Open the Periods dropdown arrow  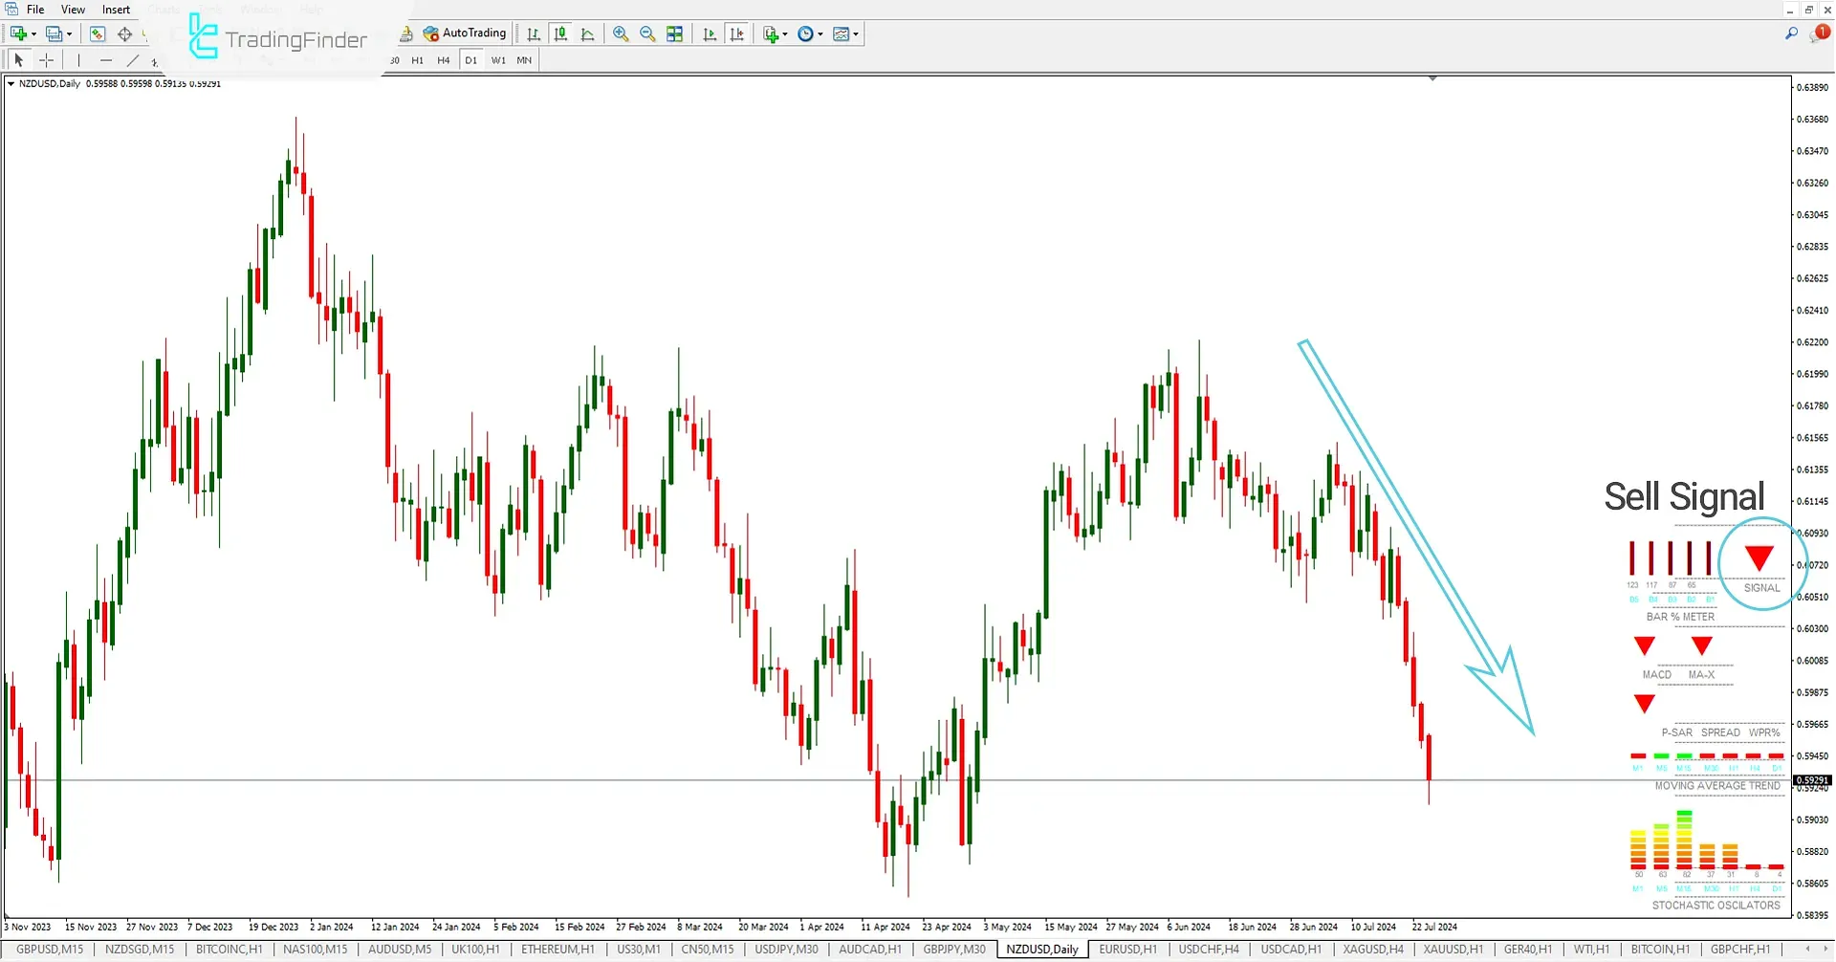click(819, 33)
